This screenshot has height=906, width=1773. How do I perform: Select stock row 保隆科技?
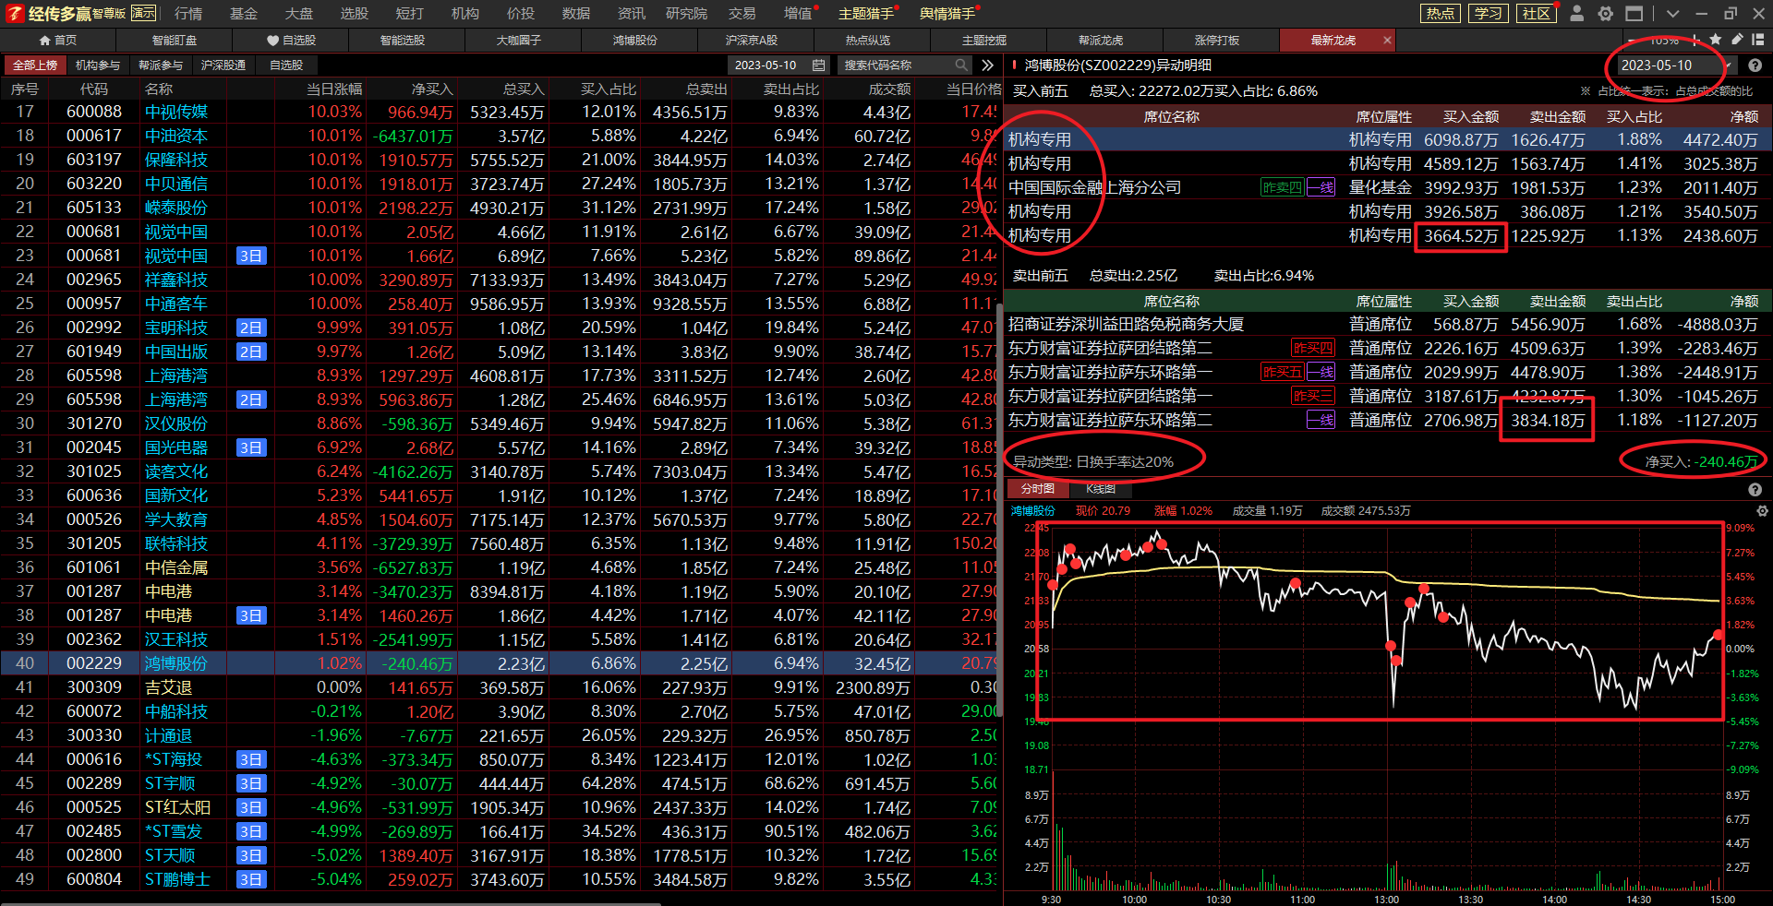[x=501, y=160]
